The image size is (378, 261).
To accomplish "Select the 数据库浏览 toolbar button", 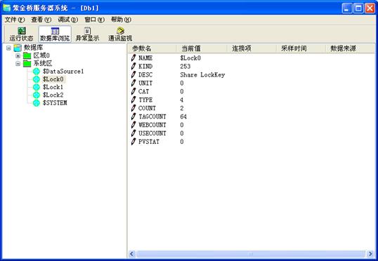I will [x=55, y=34].
